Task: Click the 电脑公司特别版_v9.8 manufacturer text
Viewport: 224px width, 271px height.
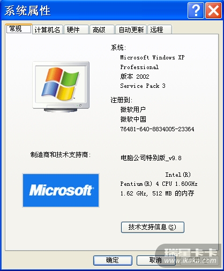Action: point(151,158)
